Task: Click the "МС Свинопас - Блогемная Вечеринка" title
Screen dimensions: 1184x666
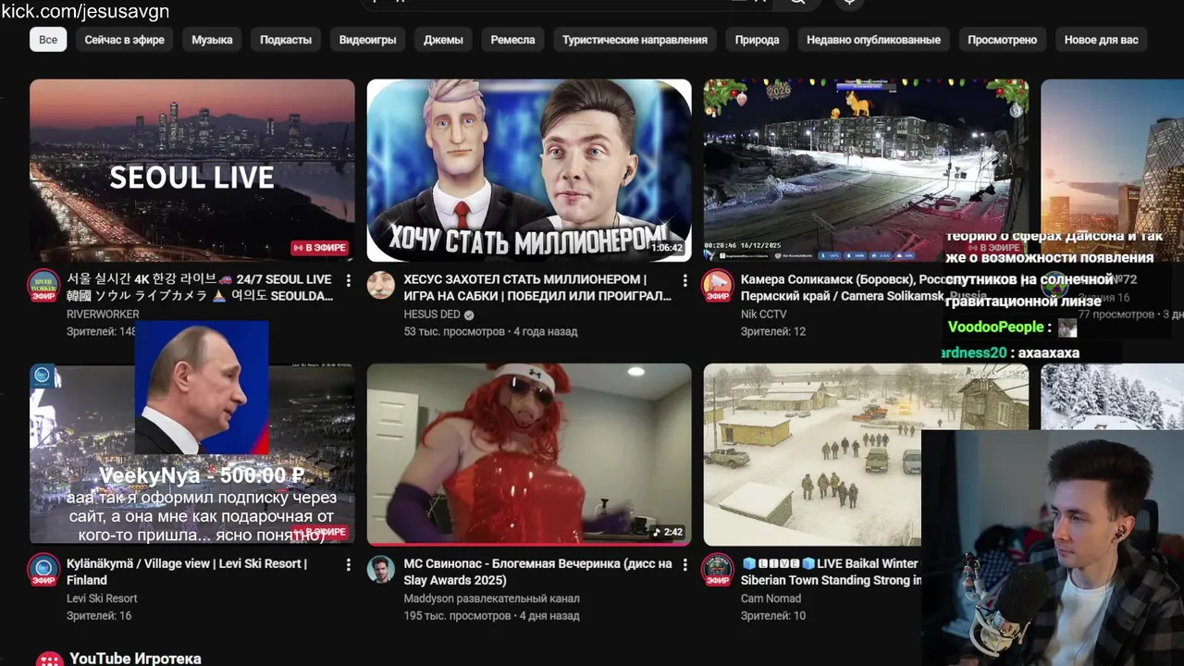Action: (537, 572)
